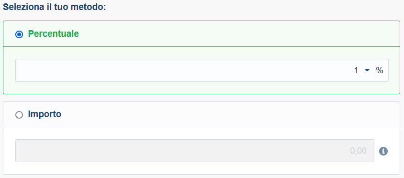Click the empty left side of the amount field
Viewport: 404px width, 178px height.
point(103,151)
